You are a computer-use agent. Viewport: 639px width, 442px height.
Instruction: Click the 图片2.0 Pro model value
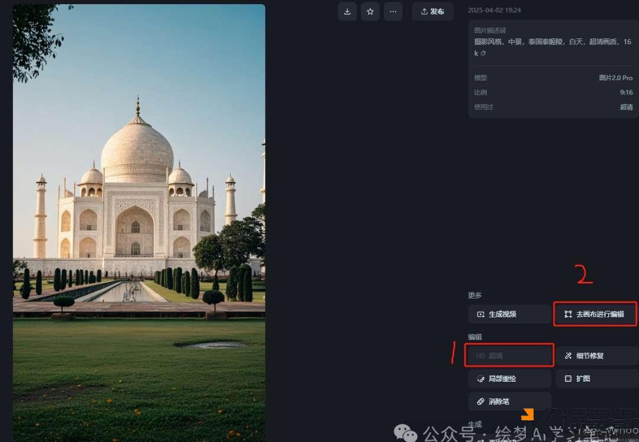coord(615,78)
